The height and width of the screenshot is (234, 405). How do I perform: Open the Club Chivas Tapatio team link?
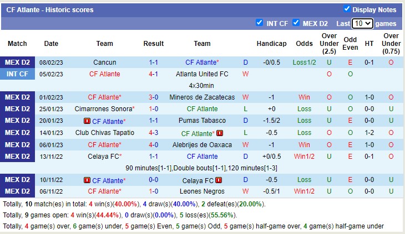[104, 133]
